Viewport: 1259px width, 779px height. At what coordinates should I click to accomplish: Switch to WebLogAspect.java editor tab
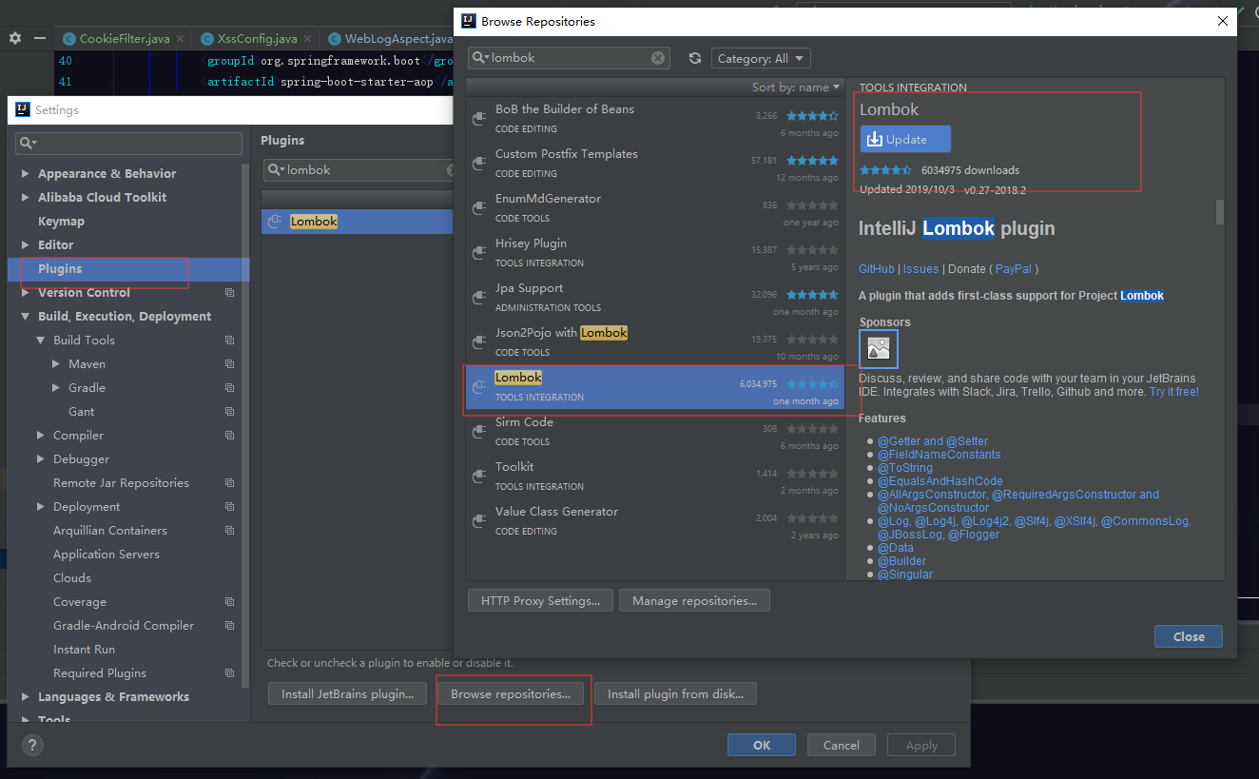pos(390,39)
